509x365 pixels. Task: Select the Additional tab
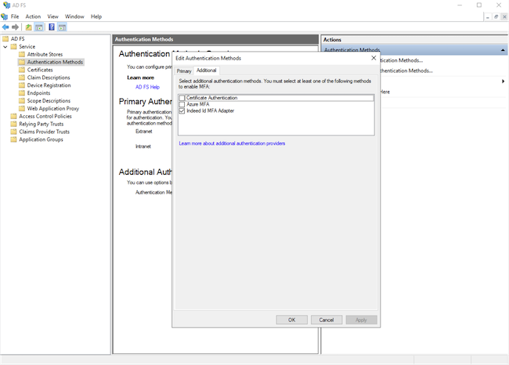click(x=207, y=70)
